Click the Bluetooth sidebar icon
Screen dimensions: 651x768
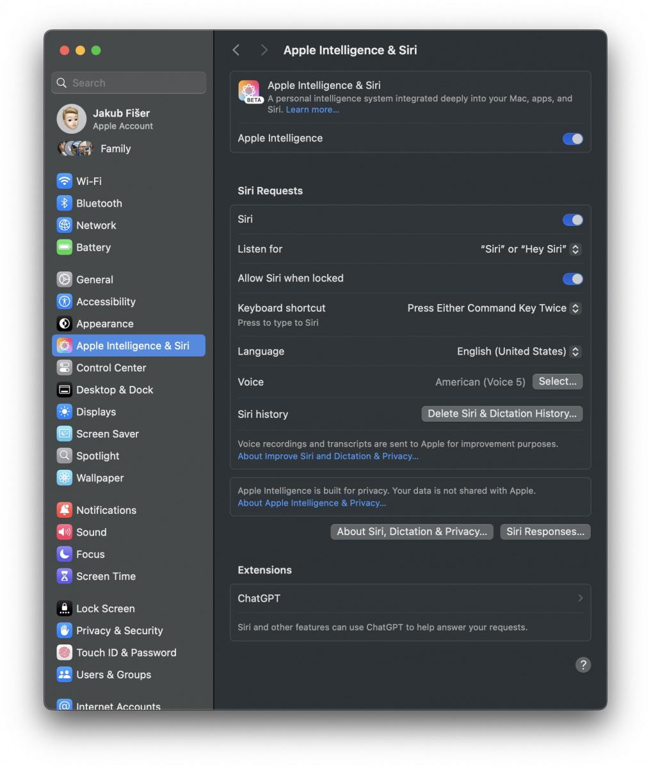[64, 204]
